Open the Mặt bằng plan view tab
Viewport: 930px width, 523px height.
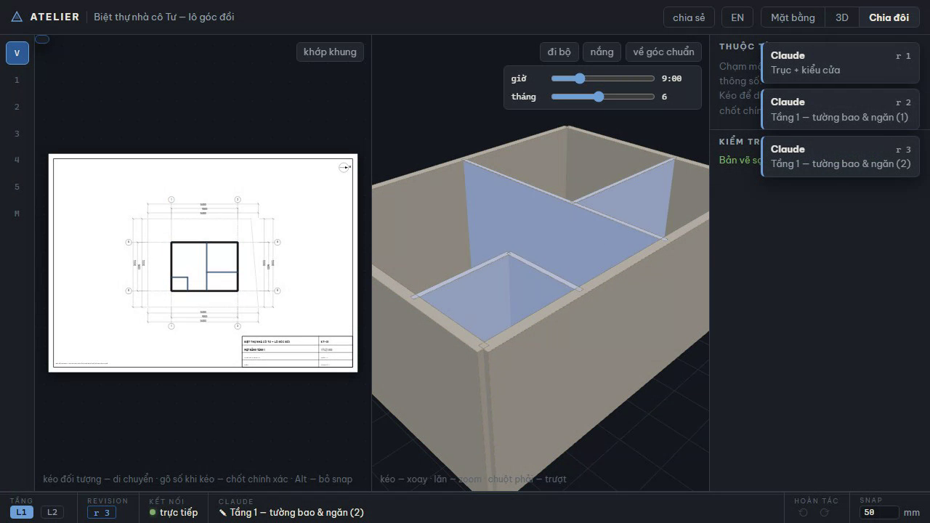(x=793, y=17)
